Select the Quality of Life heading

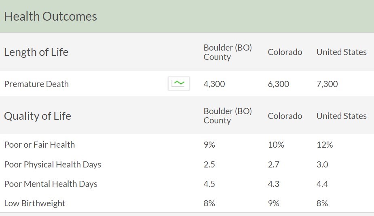(38, 116)
